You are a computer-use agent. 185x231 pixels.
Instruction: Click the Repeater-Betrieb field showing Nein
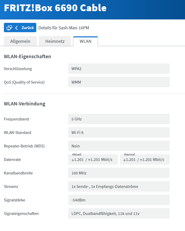pos(119,146)
